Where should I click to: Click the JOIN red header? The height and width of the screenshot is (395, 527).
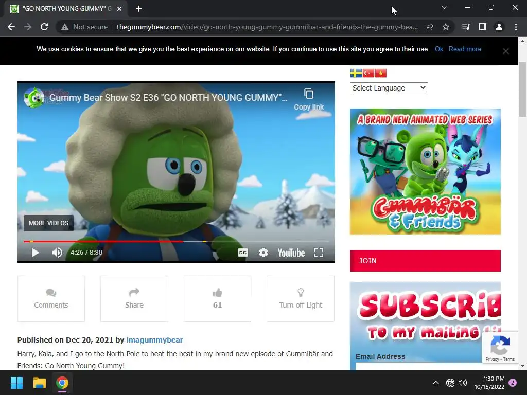(425, 261)
